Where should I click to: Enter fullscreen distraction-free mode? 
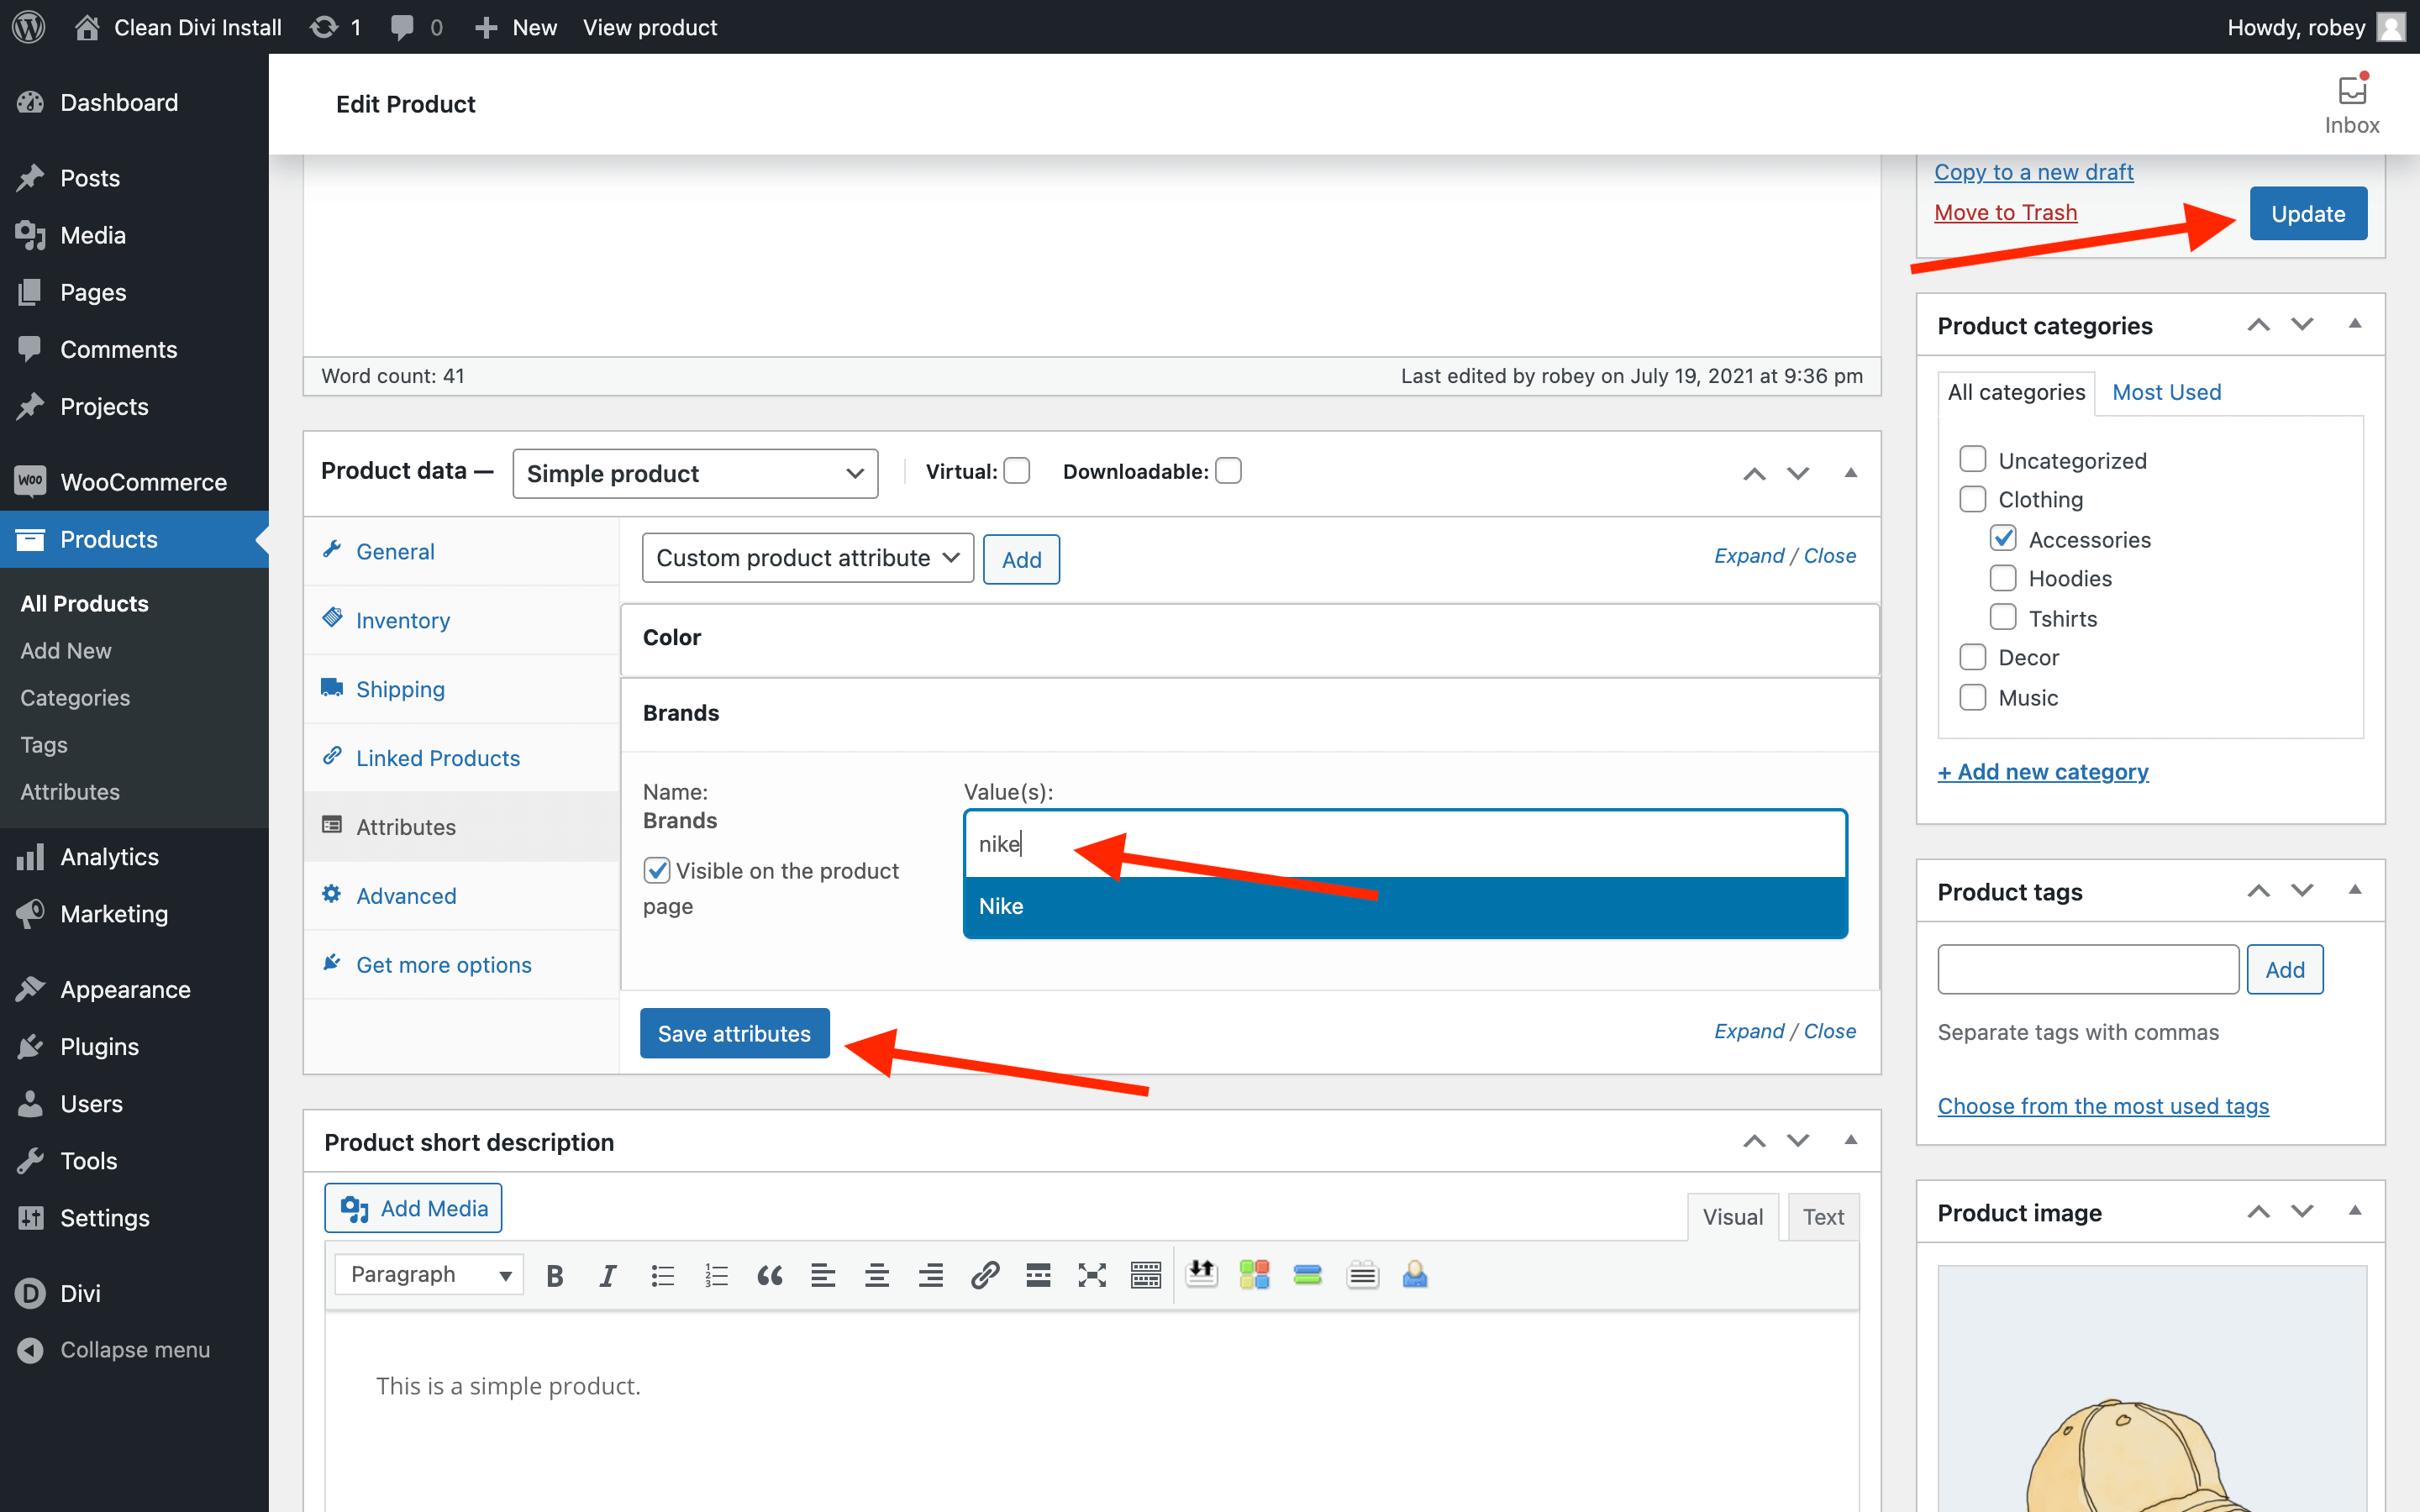(1092, 1275)
